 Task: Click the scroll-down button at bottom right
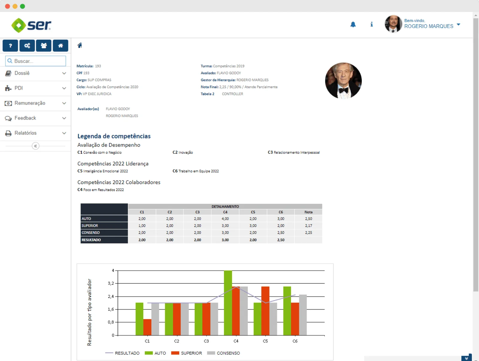tap(466, 358)
